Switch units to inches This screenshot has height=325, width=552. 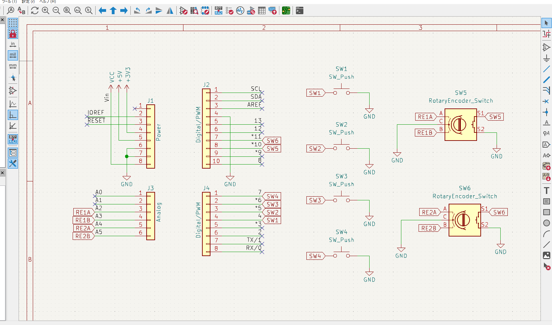point(13,45)
